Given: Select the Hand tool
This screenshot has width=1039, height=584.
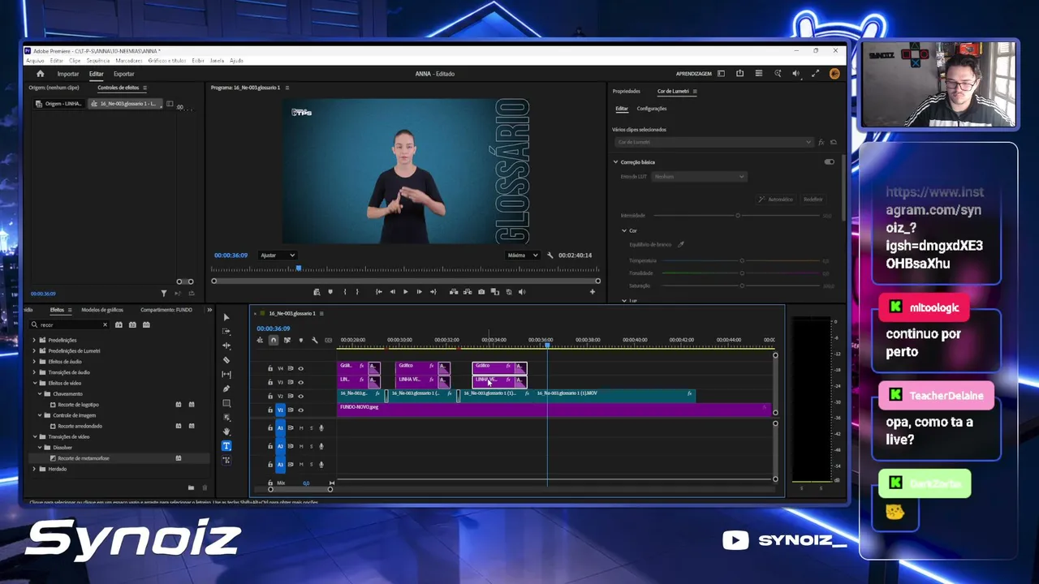Looking at the screenshot, I should tap(226, 432).
